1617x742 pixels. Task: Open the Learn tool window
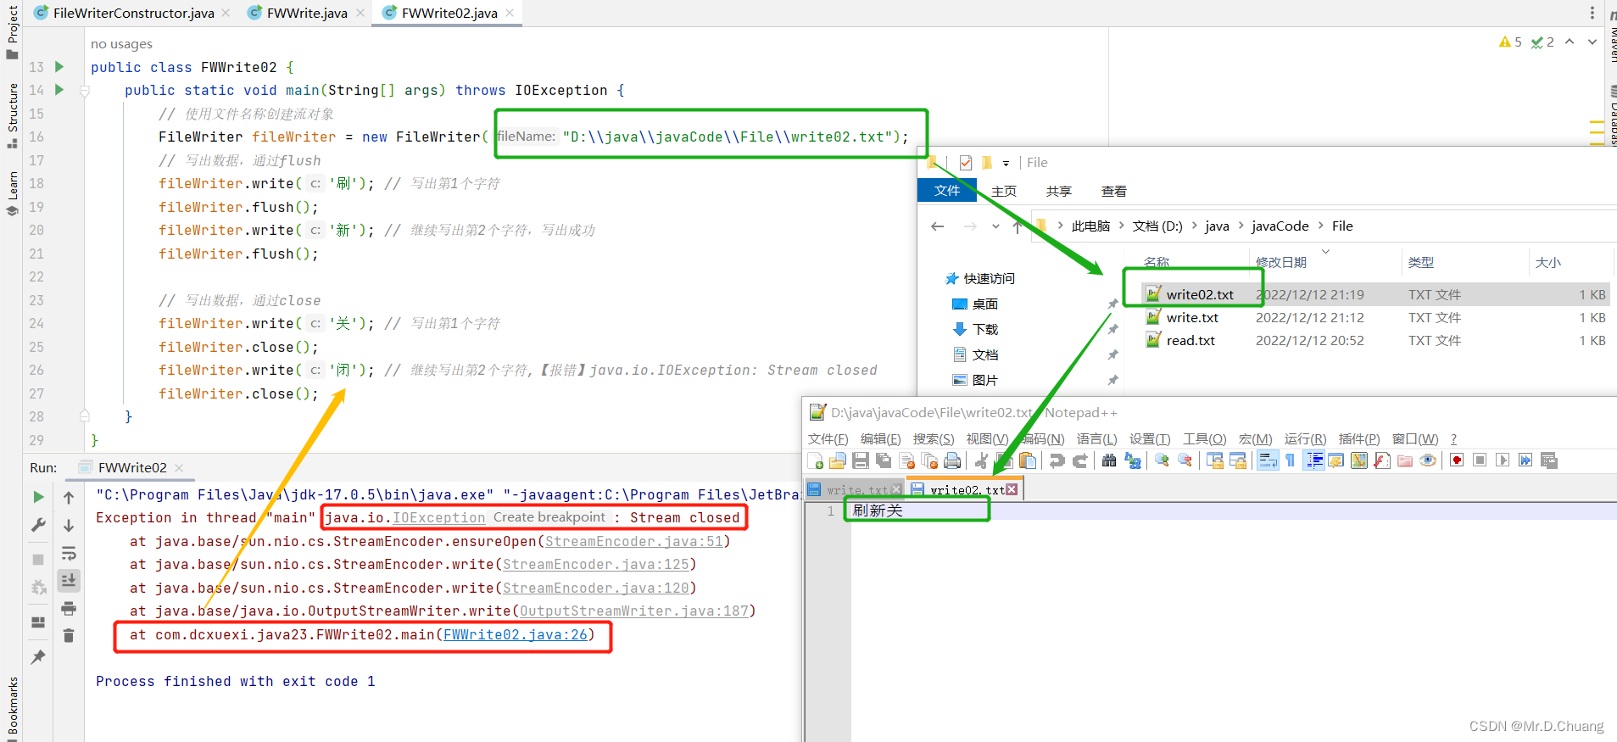pos(12,193)
